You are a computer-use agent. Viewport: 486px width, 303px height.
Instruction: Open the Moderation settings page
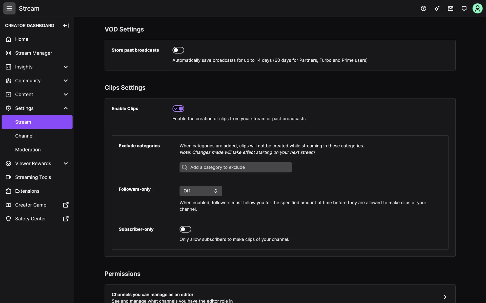[28, 150]
